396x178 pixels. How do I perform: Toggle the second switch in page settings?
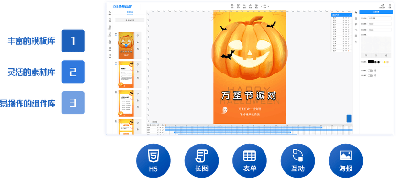point(370,75)
